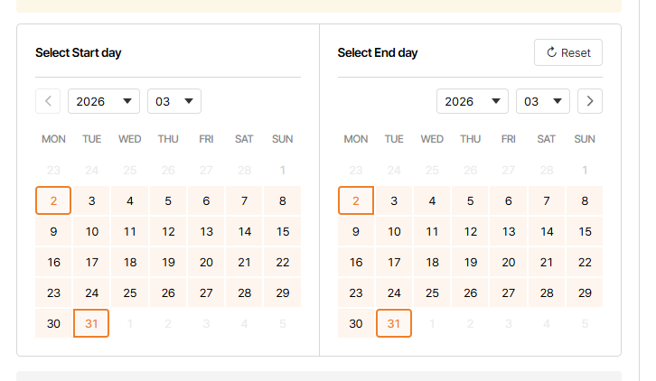The width and height of the screenshot is (656, 381).
Task: Select day 31 in the end calendar
Action: click(394, 323)
